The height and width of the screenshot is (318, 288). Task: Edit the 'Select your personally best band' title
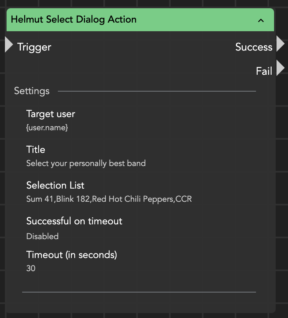coord(86,164)
